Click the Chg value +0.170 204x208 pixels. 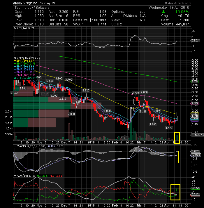click(x=184, y=16)
